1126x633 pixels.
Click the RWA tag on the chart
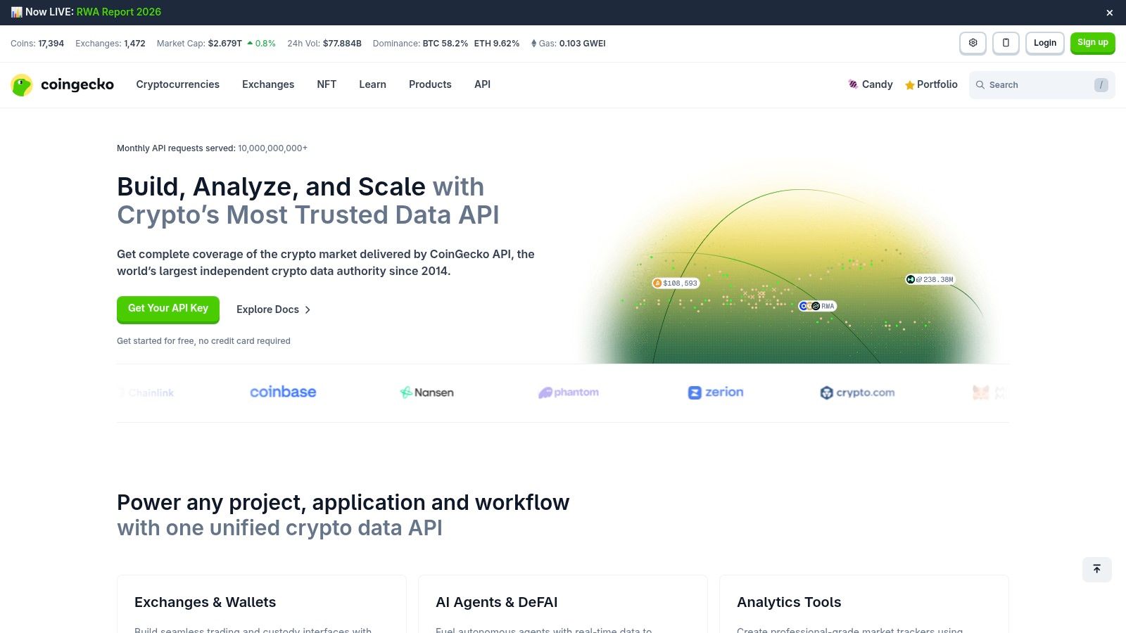coord(817,306)
